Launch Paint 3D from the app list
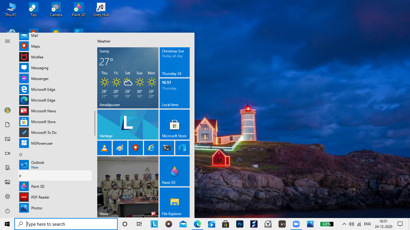410x230 pixels. click(55, 187)
